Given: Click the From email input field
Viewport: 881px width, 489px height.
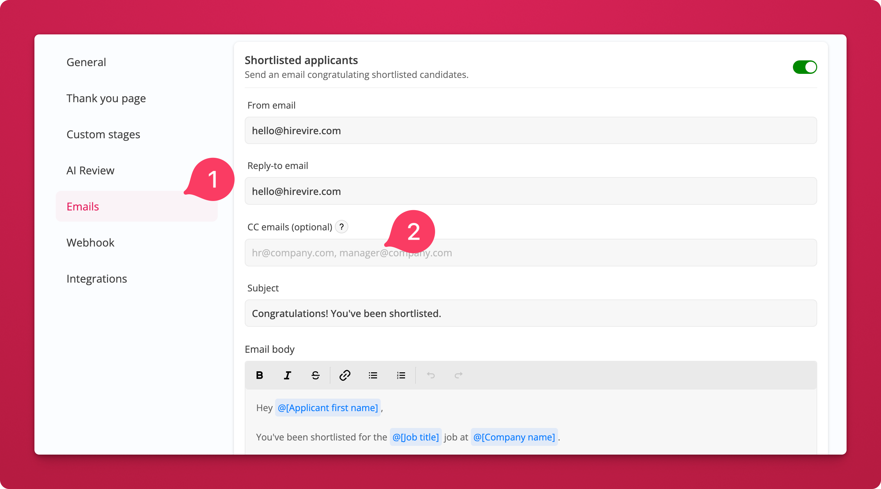Looking at the screenshot, I should 530,131.
